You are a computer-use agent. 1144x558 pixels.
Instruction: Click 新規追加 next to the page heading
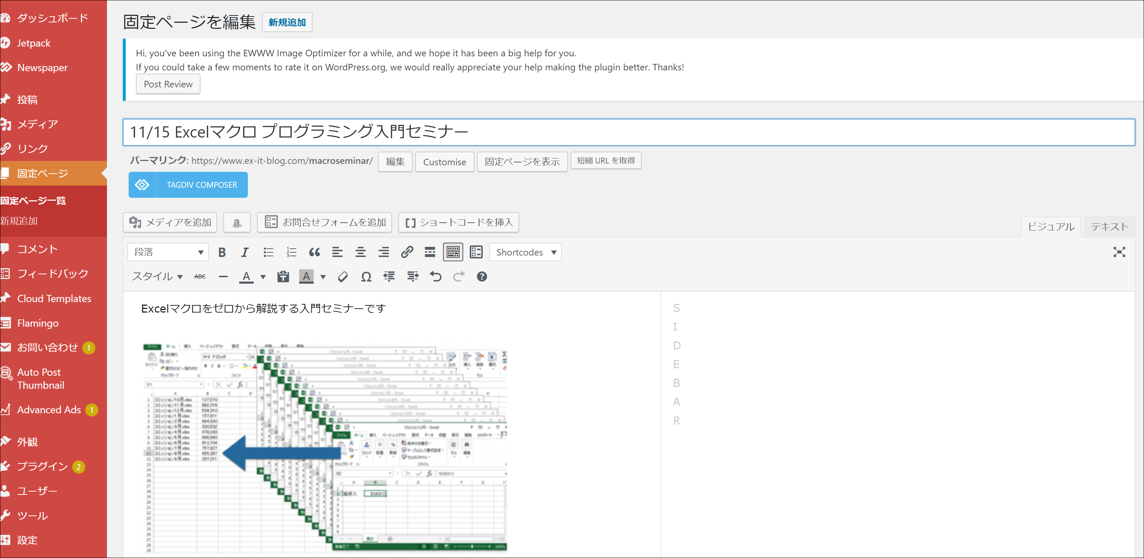tap(287, 22)
